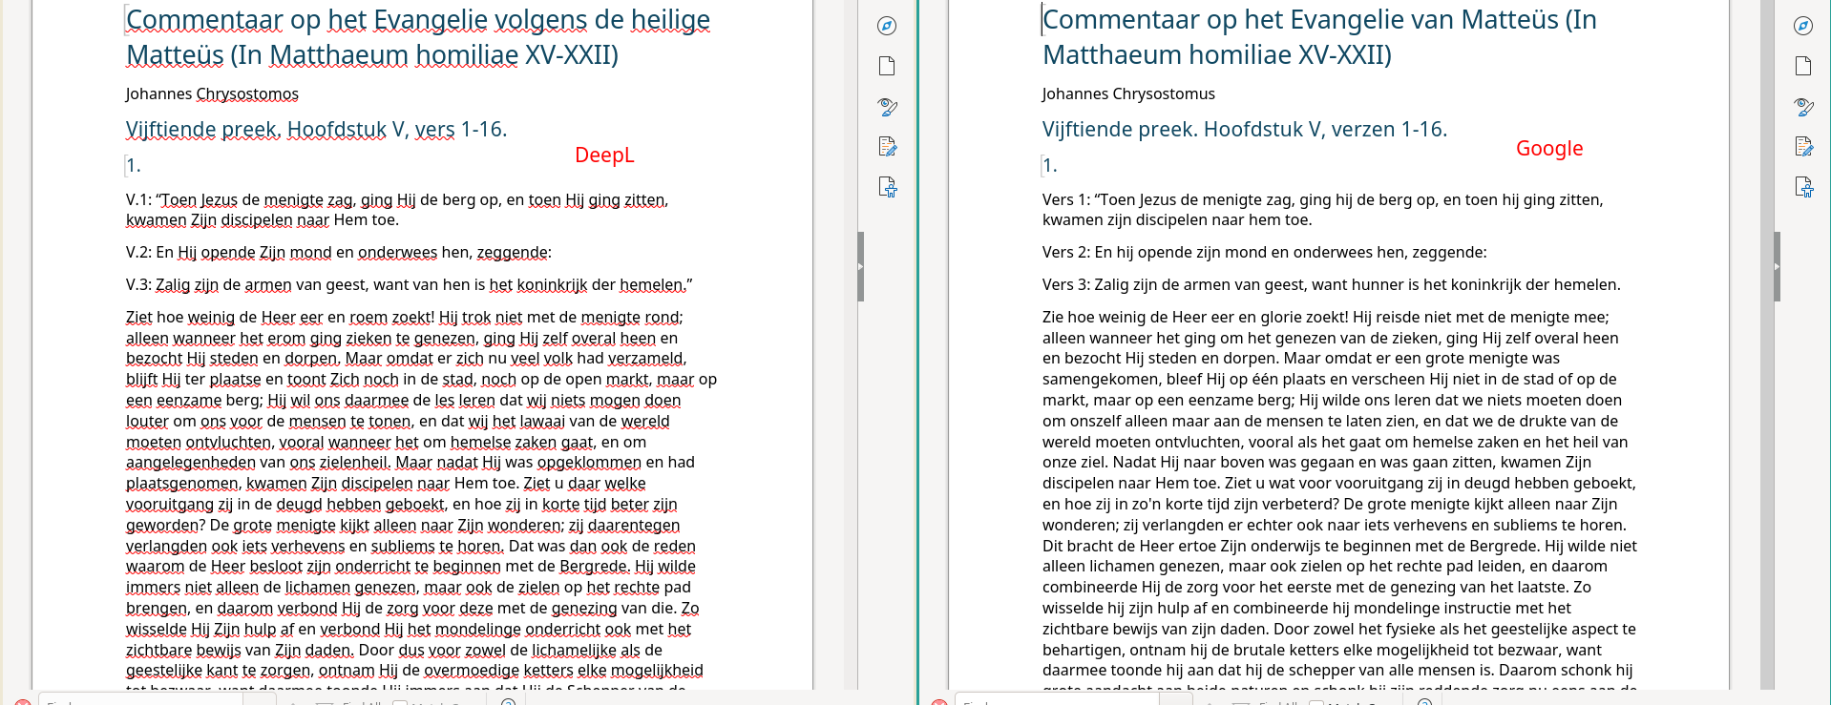Click the Find field in the DeepL window

[143, 701]
